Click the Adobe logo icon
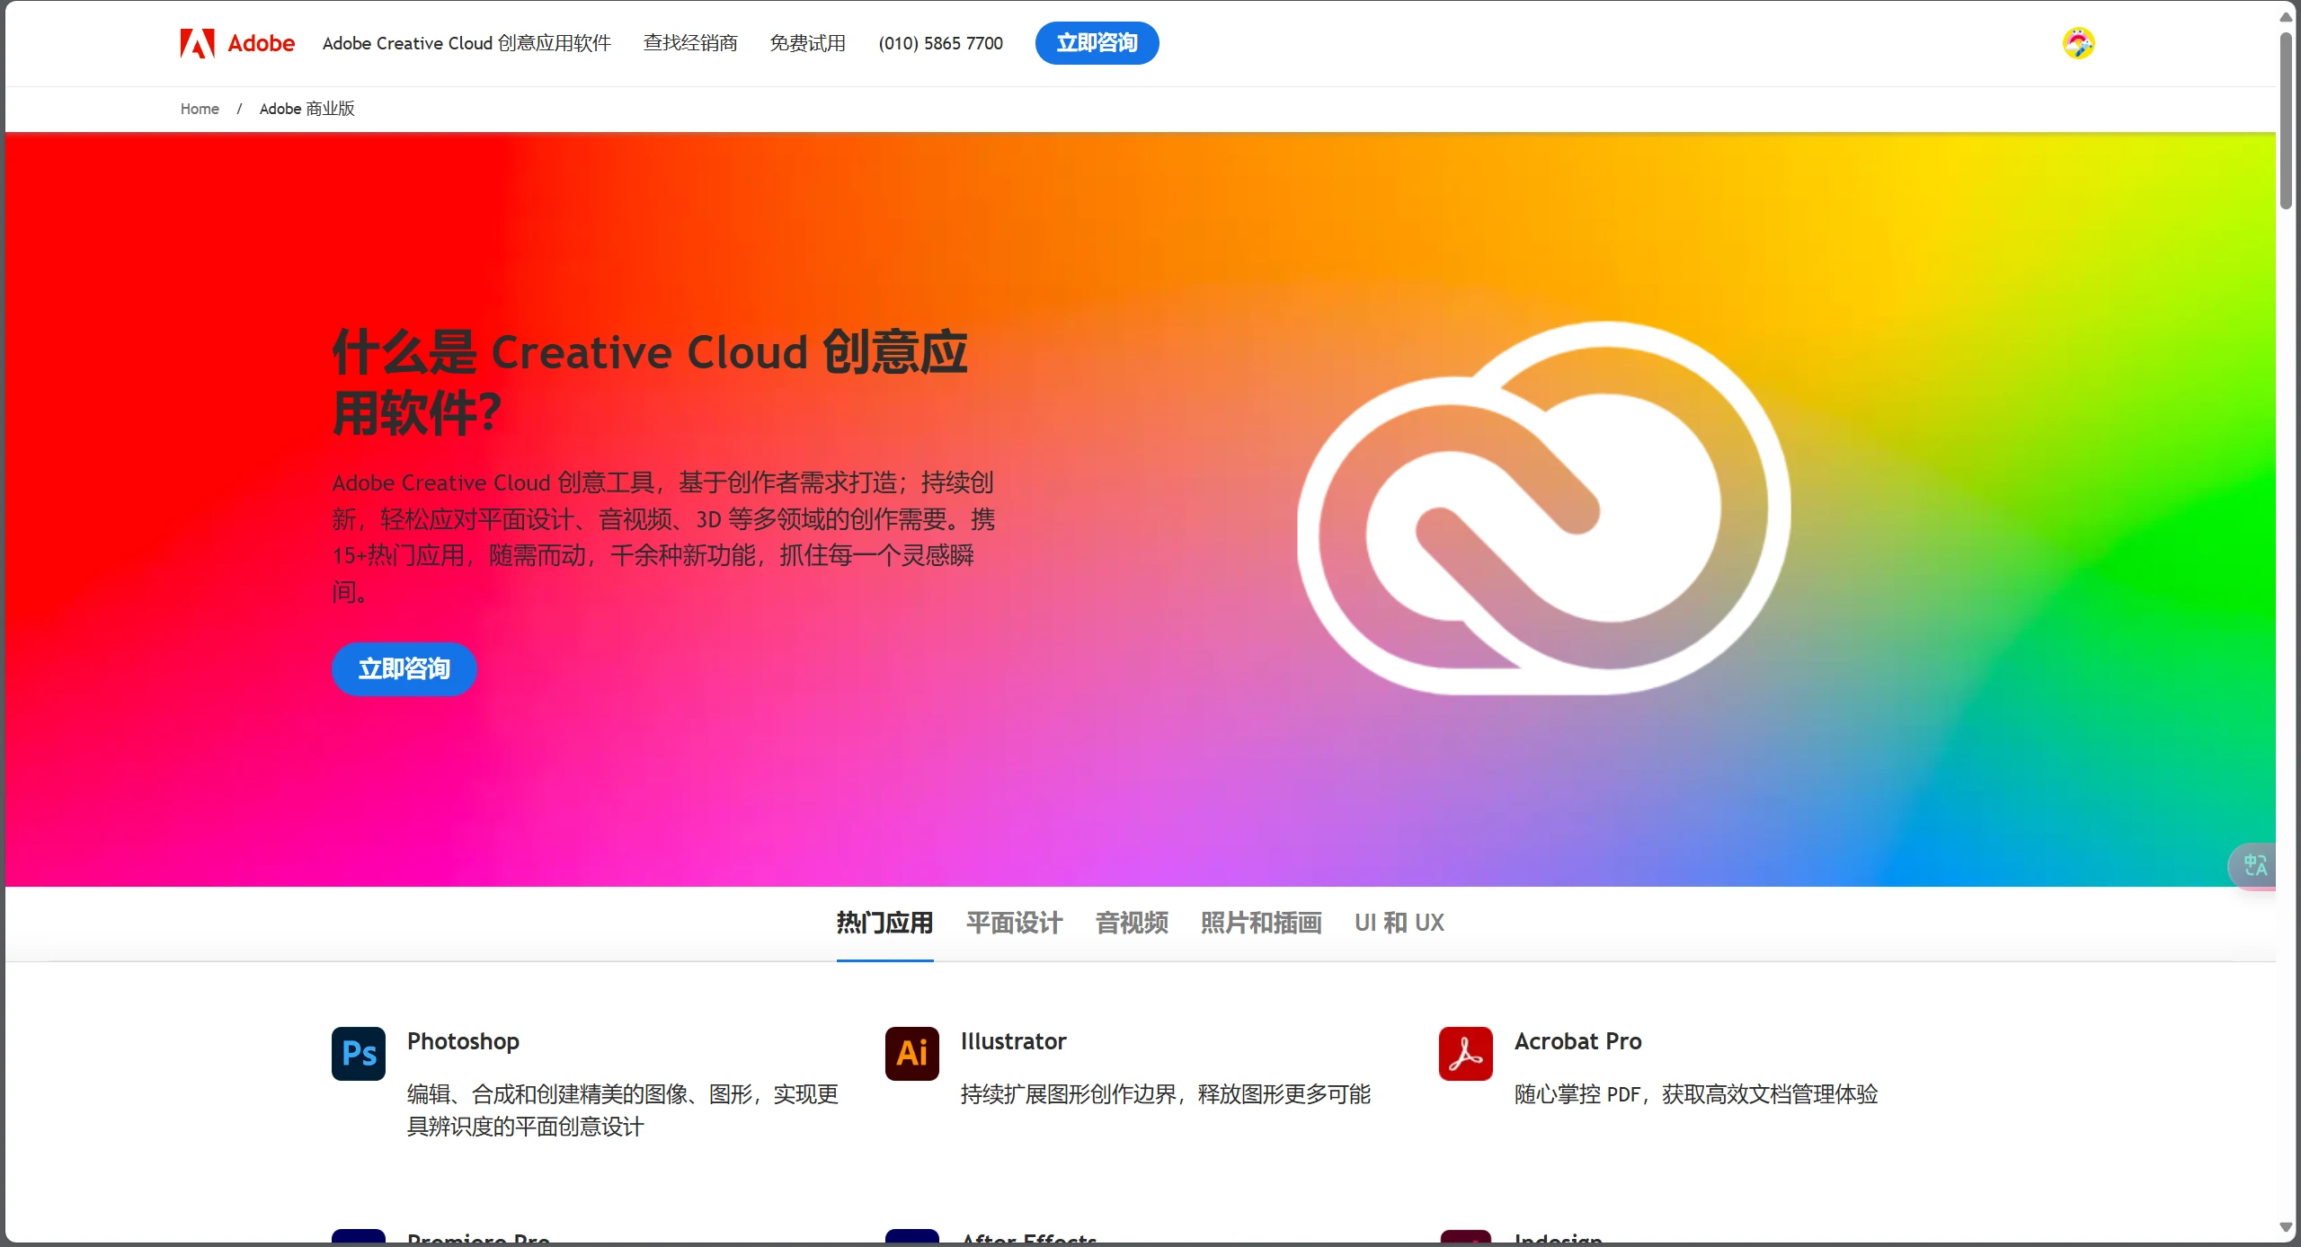This screenshot has width=2301, height=1247. [x=198, y=43]
